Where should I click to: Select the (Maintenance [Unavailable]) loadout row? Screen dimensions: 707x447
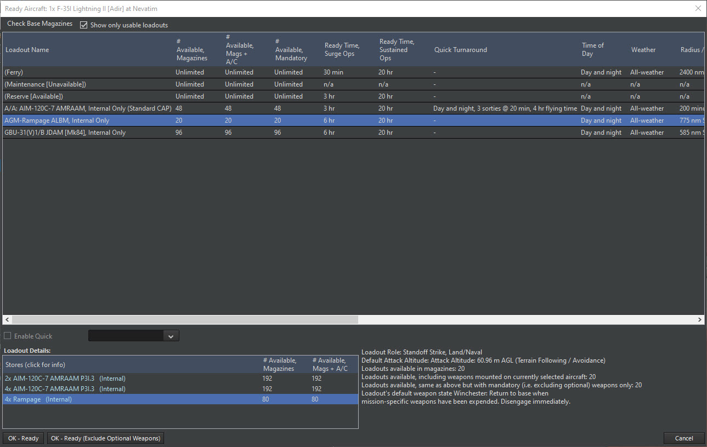pyautogui.click(x=353, y=84)
